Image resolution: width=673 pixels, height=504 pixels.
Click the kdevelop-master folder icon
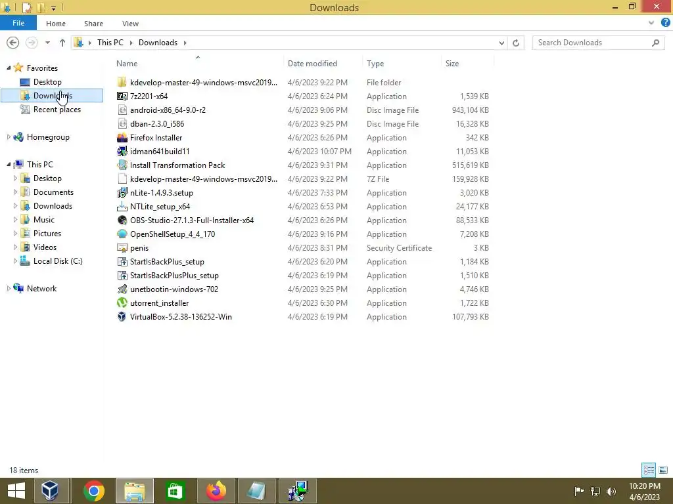tap(122, 82)
